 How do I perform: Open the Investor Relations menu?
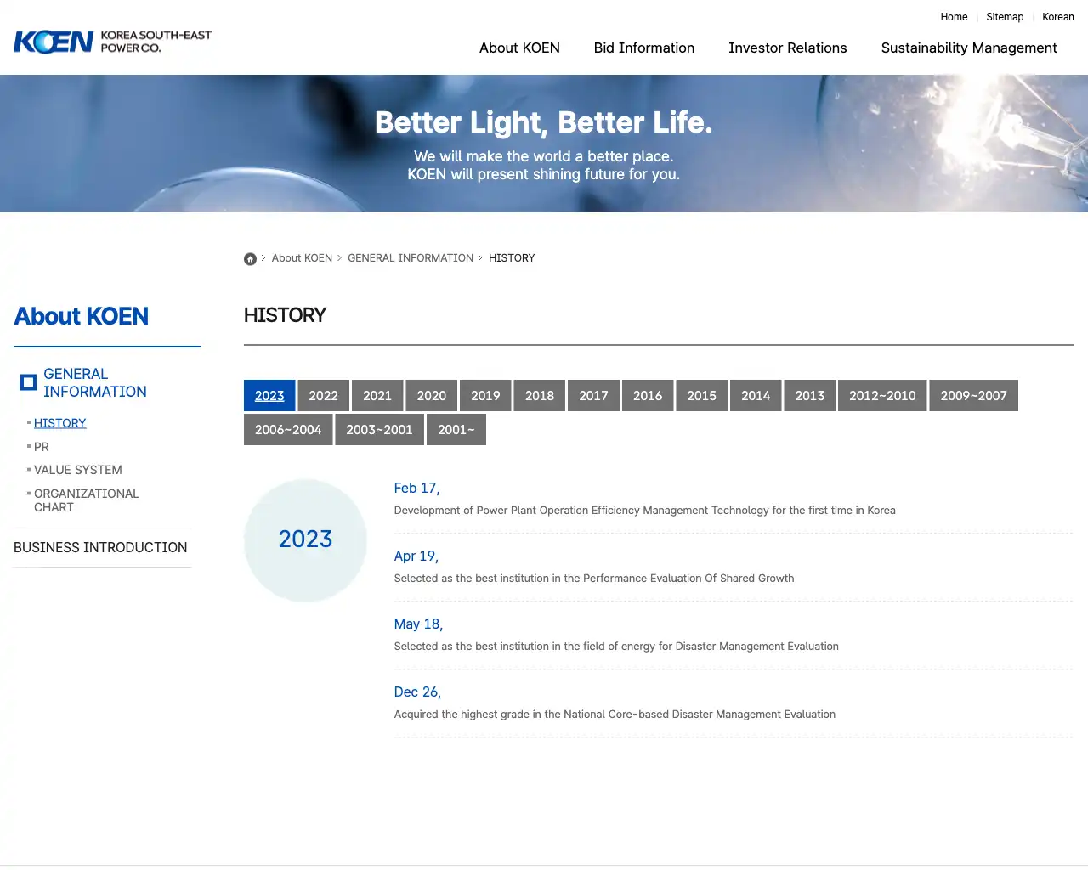pos(787,48)
